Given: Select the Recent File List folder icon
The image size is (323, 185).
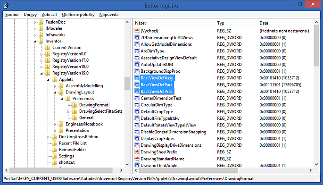Looking at the screenshot, I should tap(54, 143).
